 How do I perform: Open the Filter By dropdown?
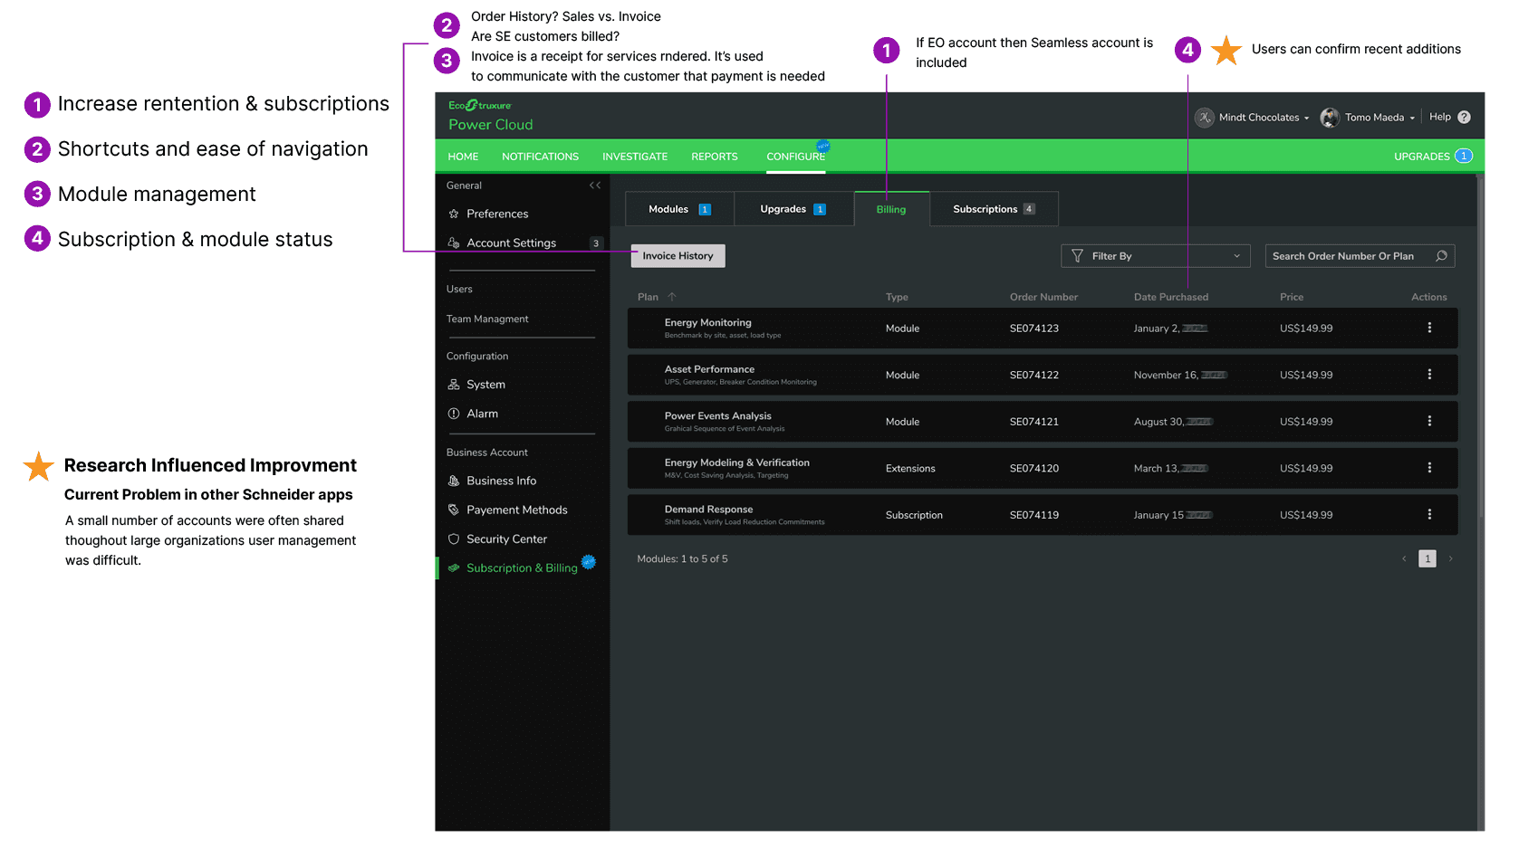1156,256
